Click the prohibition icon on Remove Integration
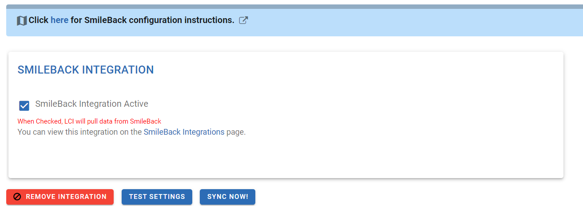 coord(17,197)
